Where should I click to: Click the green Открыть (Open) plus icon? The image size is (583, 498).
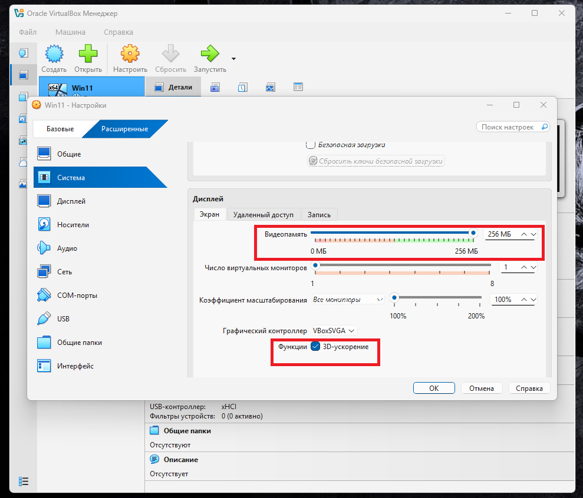point(88,55)
